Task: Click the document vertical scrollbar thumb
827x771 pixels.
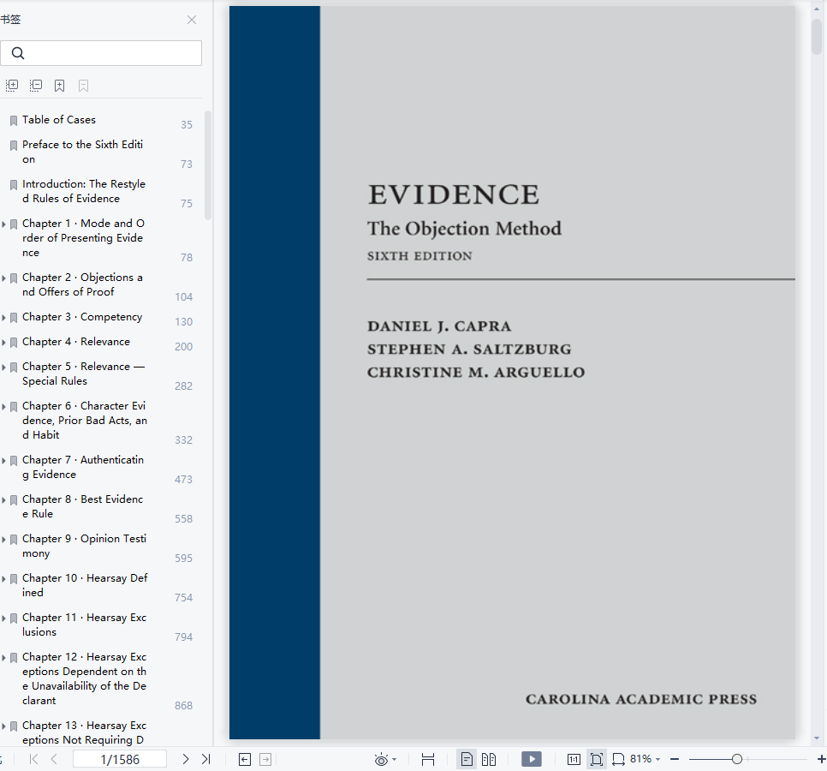Action: point(817,36)
